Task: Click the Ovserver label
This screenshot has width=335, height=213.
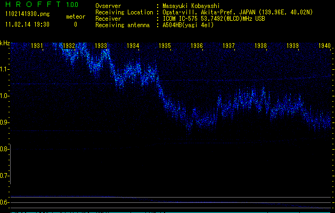Action: 108,6
